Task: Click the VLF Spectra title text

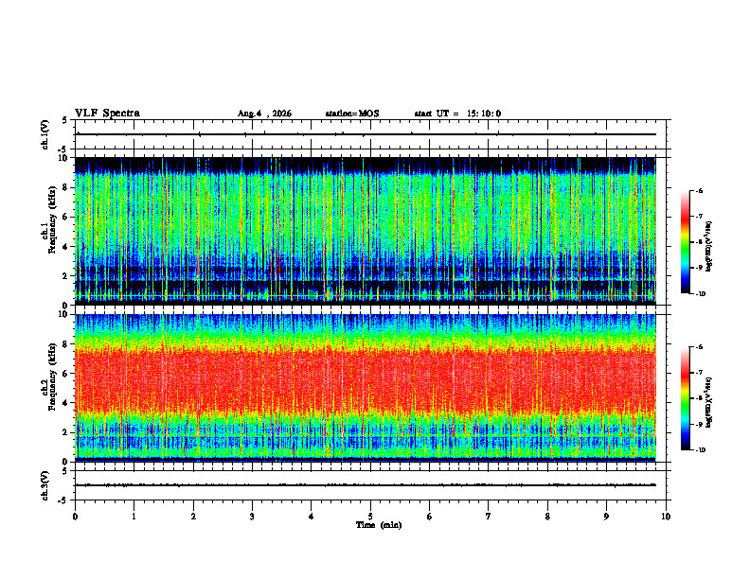Action: [x=107, y=114]
